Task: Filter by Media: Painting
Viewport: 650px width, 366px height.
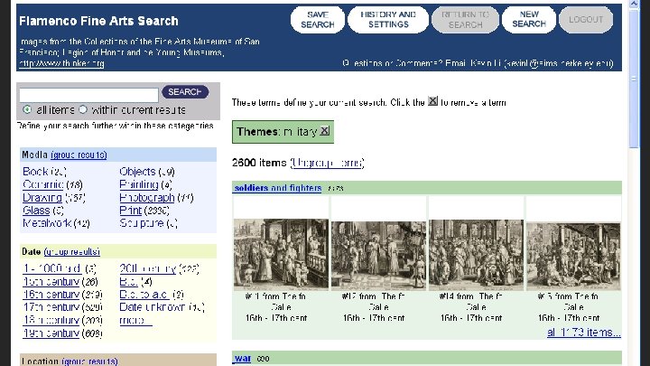Action: tap(139, 184)
